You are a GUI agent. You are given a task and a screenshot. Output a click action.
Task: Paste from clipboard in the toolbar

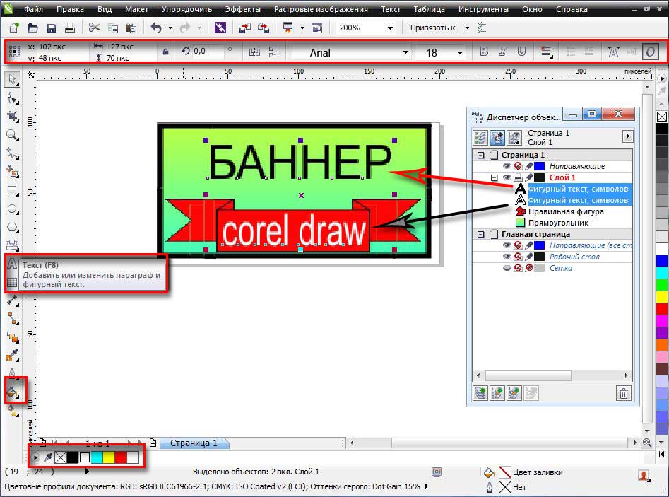pos(131,28)
